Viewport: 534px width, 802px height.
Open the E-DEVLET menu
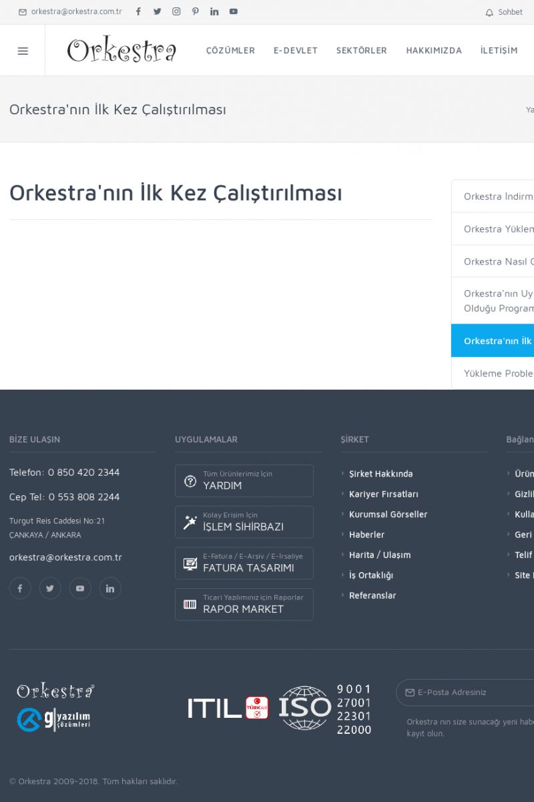(296, 51)
